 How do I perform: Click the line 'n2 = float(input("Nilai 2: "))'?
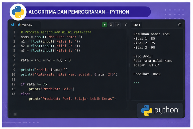pyautogui.click(x=50, y=46)
